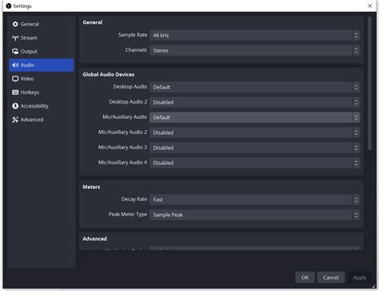Open the Mic/Auxiliary Audio 4 dropdown
Image resolution: width=379 pixels, height=291 pixels.
click(x=255, y=163)
